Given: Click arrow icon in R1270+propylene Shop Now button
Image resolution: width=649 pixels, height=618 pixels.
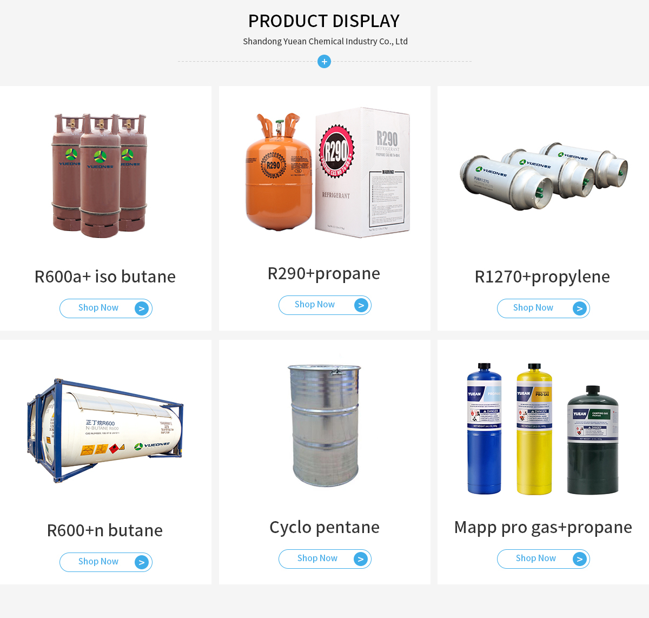Looking at the screenshot, I should (580, 308).
